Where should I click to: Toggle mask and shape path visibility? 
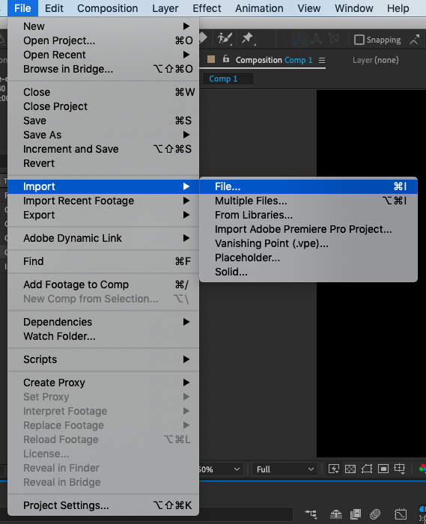point(367,469)
